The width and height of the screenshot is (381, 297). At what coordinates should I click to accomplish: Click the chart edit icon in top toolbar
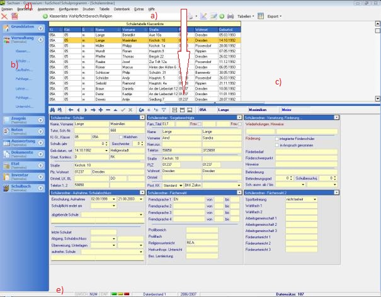(x=203, y=16)
